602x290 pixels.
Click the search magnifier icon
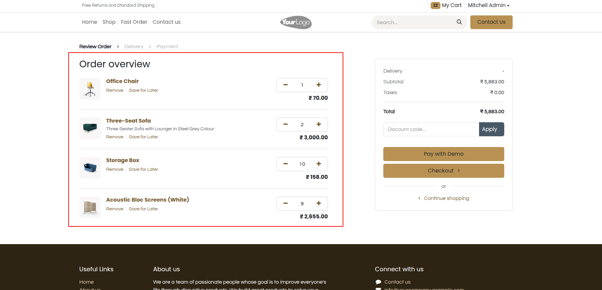tap(459, 22)
